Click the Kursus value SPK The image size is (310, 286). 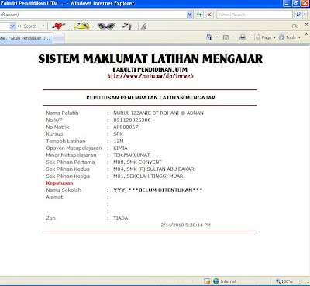click(118, 134)
